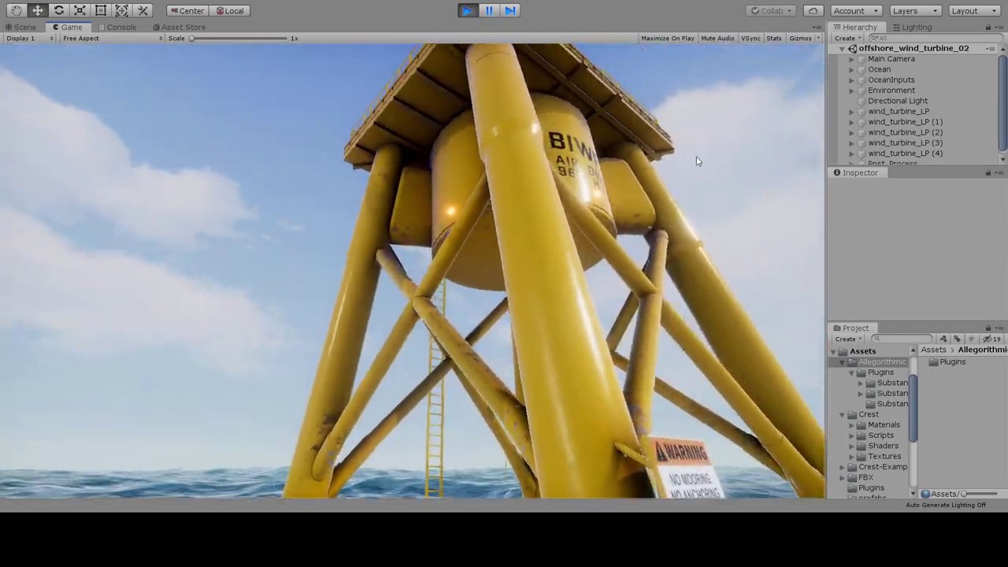Screen dimensions: 1008x567
Task: Adjust the Project icon size slider
Action: 980,494
